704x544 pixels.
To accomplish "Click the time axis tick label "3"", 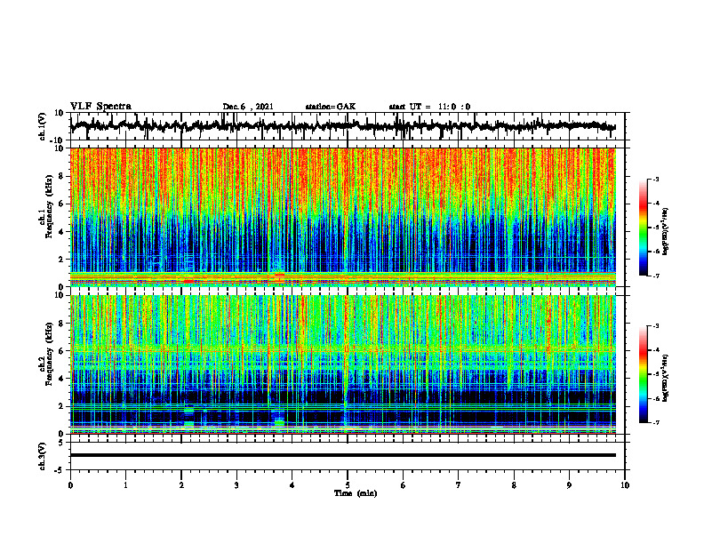I will [236, 485].
